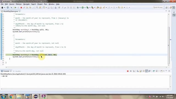Open the Navigate menu
The height and width of the screenshot is (99, 176).
[26, 4]
